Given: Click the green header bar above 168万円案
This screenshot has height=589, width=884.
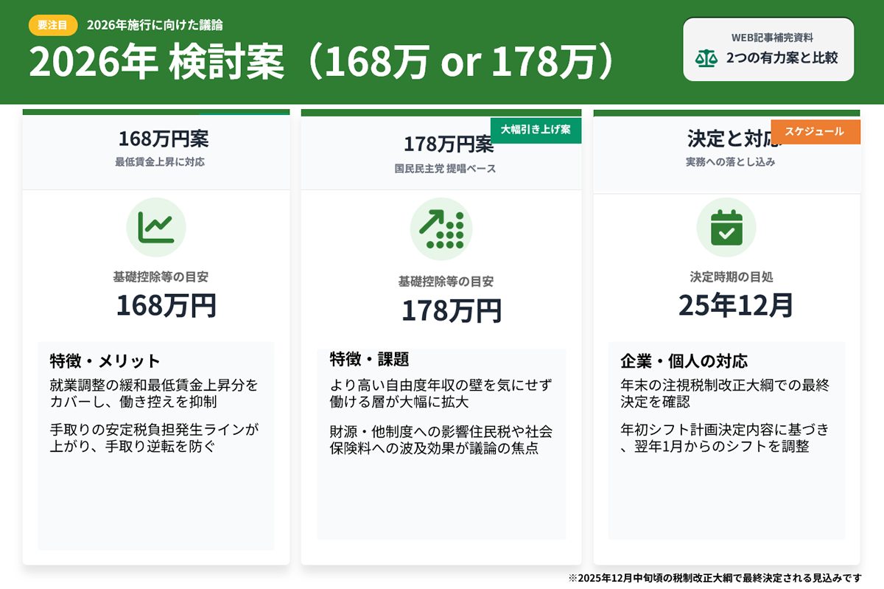Looking at the screenshot, I should [155, 111].
